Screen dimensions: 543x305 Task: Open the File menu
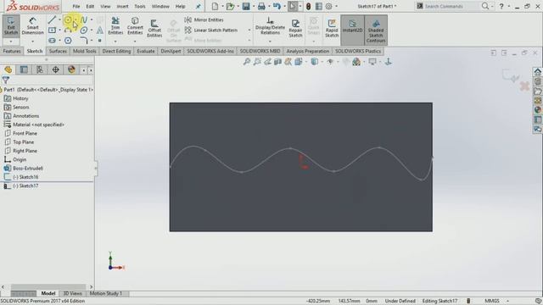point(76,6)
